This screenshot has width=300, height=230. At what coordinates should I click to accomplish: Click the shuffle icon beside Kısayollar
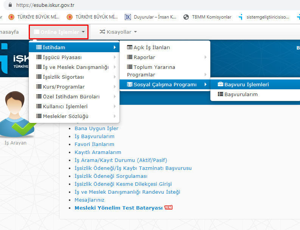pos(102,32)
